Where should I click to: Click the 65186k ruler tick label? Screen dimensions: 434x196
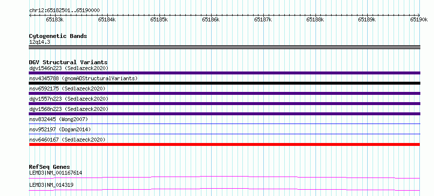coord(211,19)
